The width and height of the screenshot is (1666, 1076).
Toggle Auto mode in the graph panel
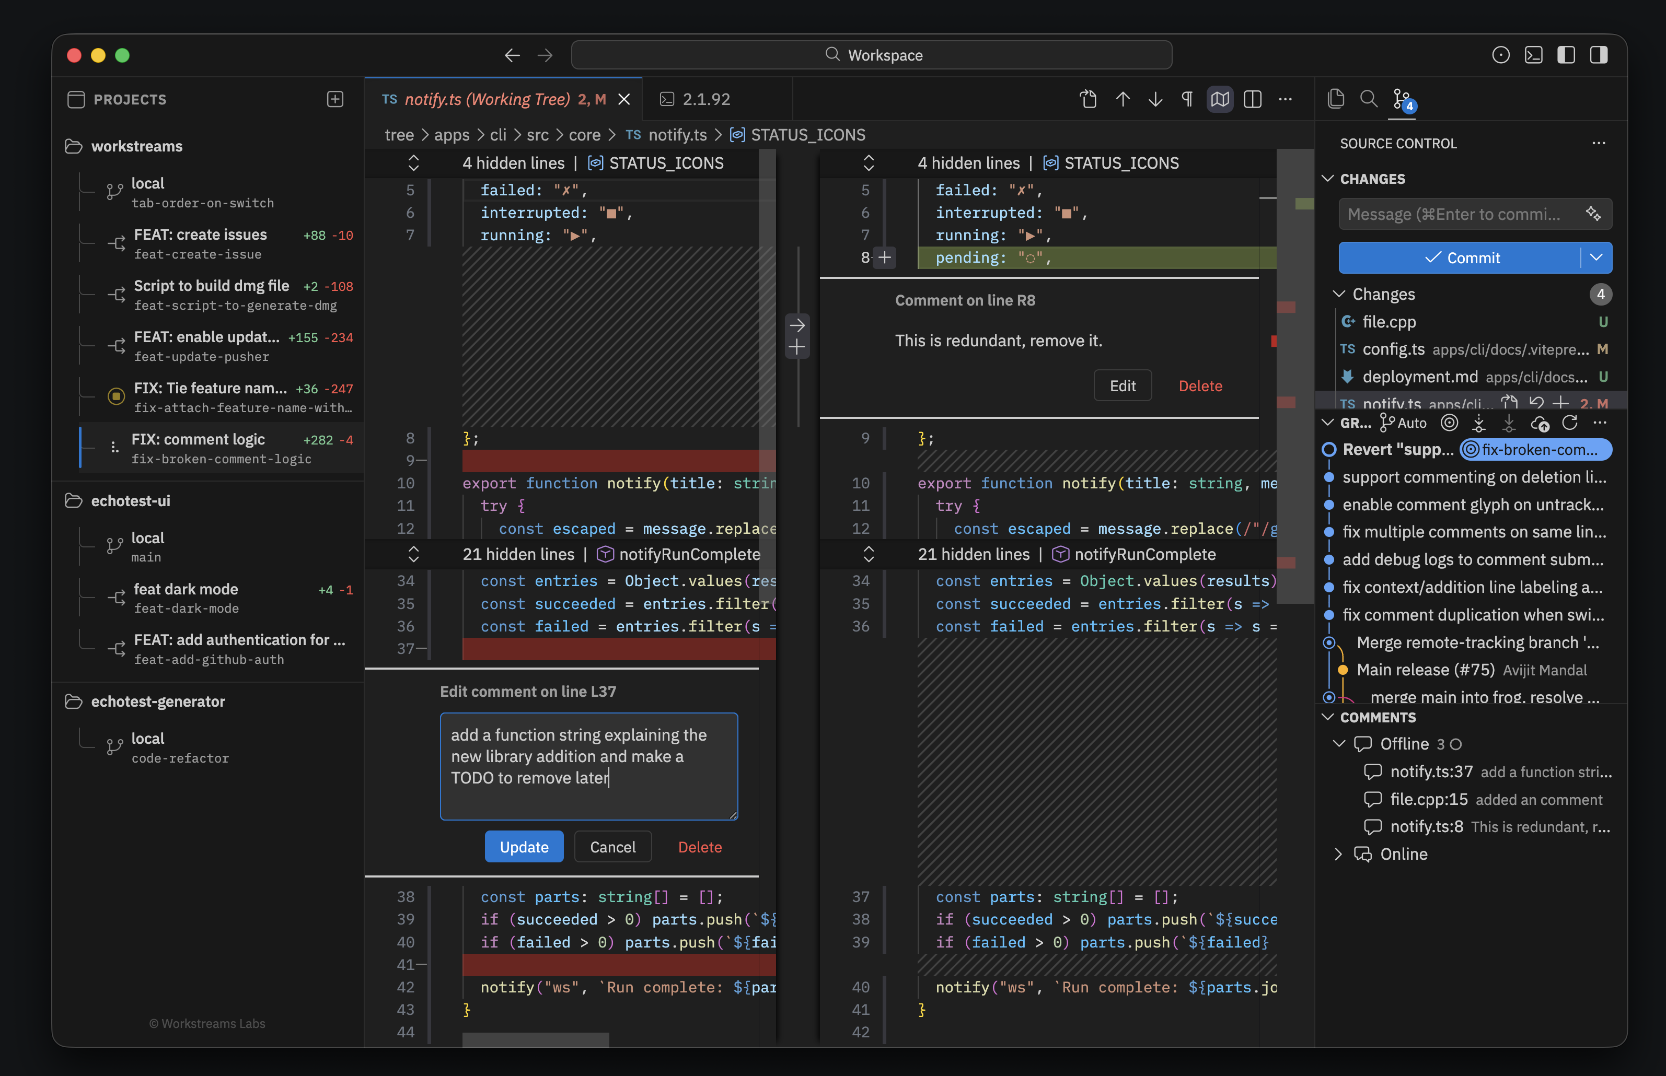[1402, 423]
